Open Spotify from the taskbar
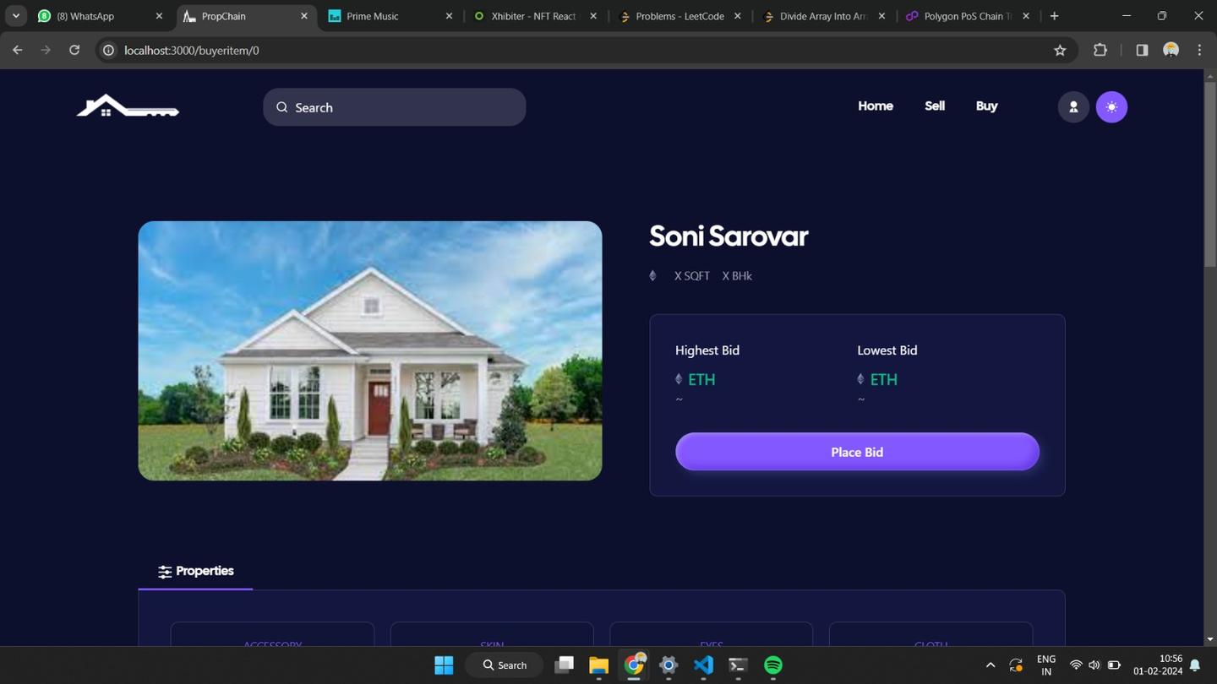 point(773,665)
